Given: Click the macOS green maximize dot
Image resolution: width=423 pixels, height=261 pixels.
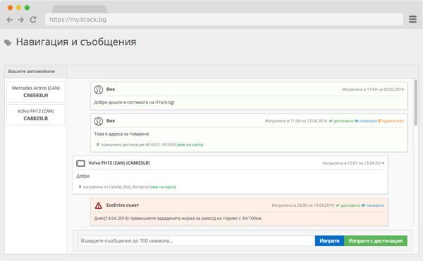Looking at the screenshot, I should pos(27,8).
